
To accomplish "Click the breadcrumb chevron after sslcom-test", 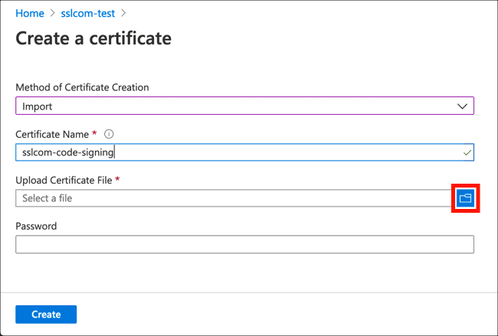I will (x=124, y=14).
